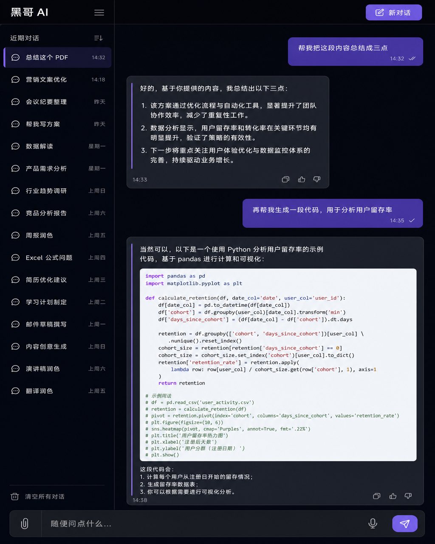Click the 黑哥 AI logo title
This screenshot has width=435, height=544.
coord(30,12)
